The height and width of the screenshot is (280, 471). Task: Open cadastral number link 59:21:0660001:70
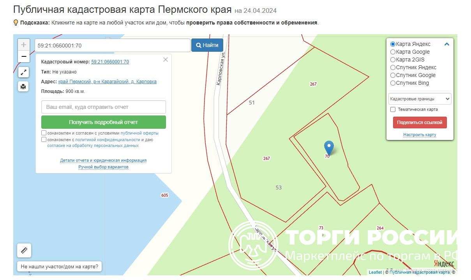tap(110, 61)
